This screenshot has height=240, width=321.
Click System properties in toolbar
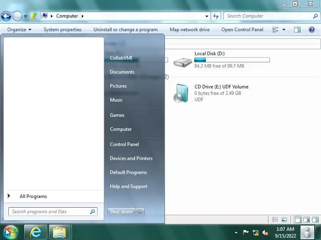(x=63, y=30)
